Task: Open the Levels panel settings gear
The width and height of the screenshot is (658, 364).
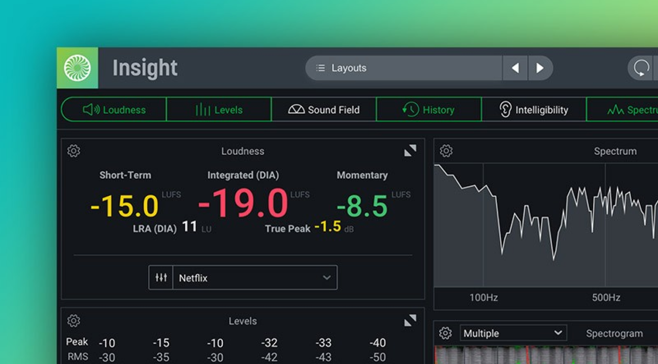Action: tap(74, 321)
